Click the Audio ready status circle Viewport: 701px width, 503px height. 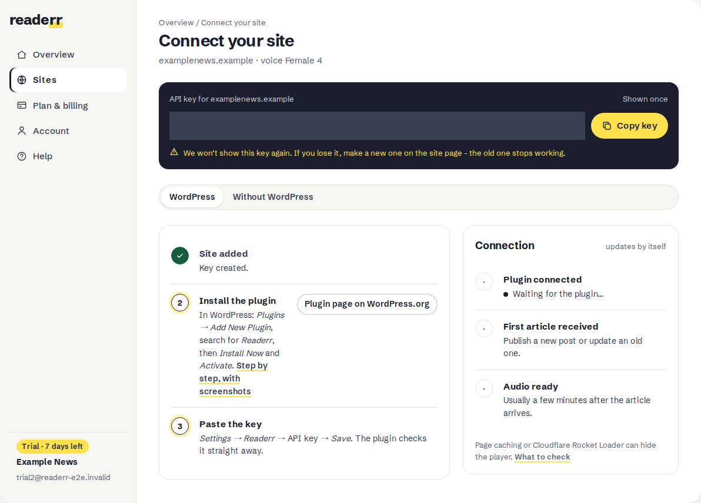pyautogui.click(x=484, y=388)
